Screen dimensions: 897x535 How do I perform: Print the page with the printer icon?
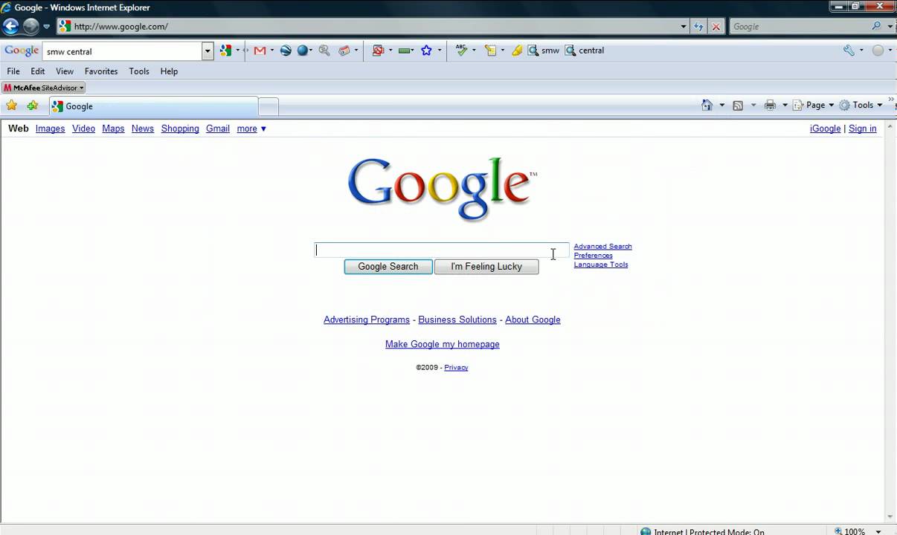pos(770,106)
